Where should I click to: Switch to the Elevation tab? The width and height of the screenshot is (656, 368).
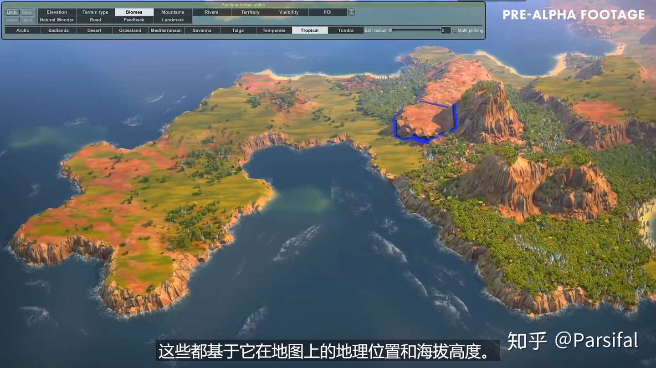click(56, 12)
